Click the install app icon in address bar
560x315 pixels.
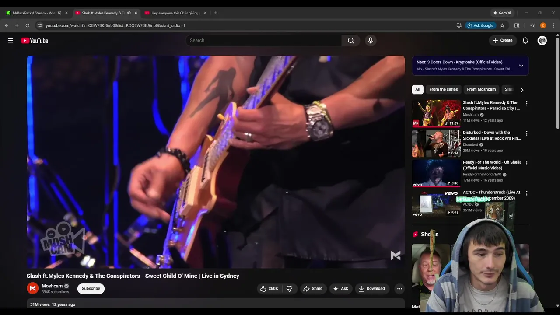pos(459,25)
